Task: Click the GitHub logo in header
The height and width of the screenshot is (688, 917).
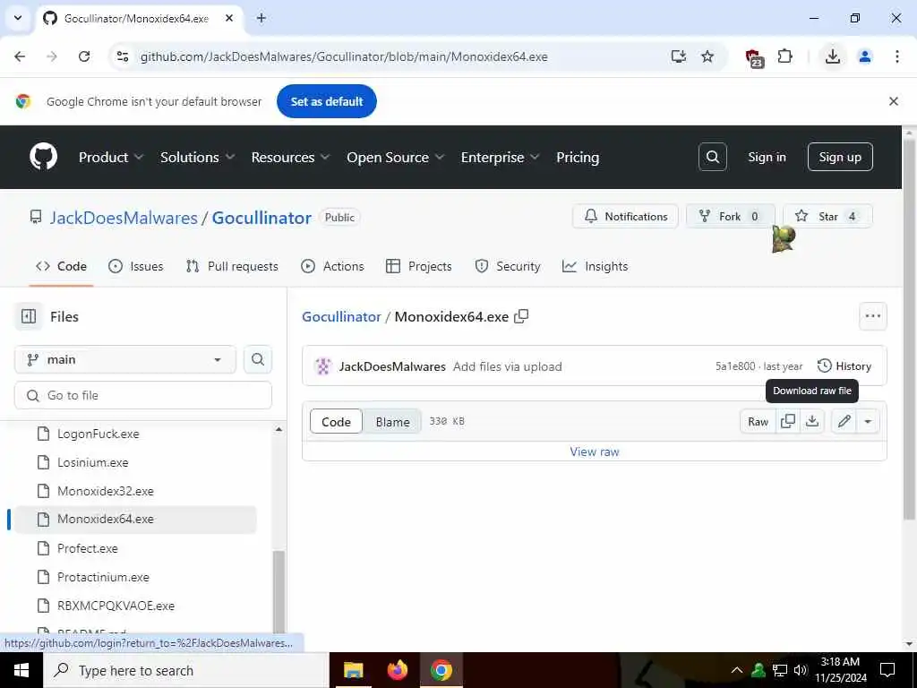Action: click(x=43, y=157)
